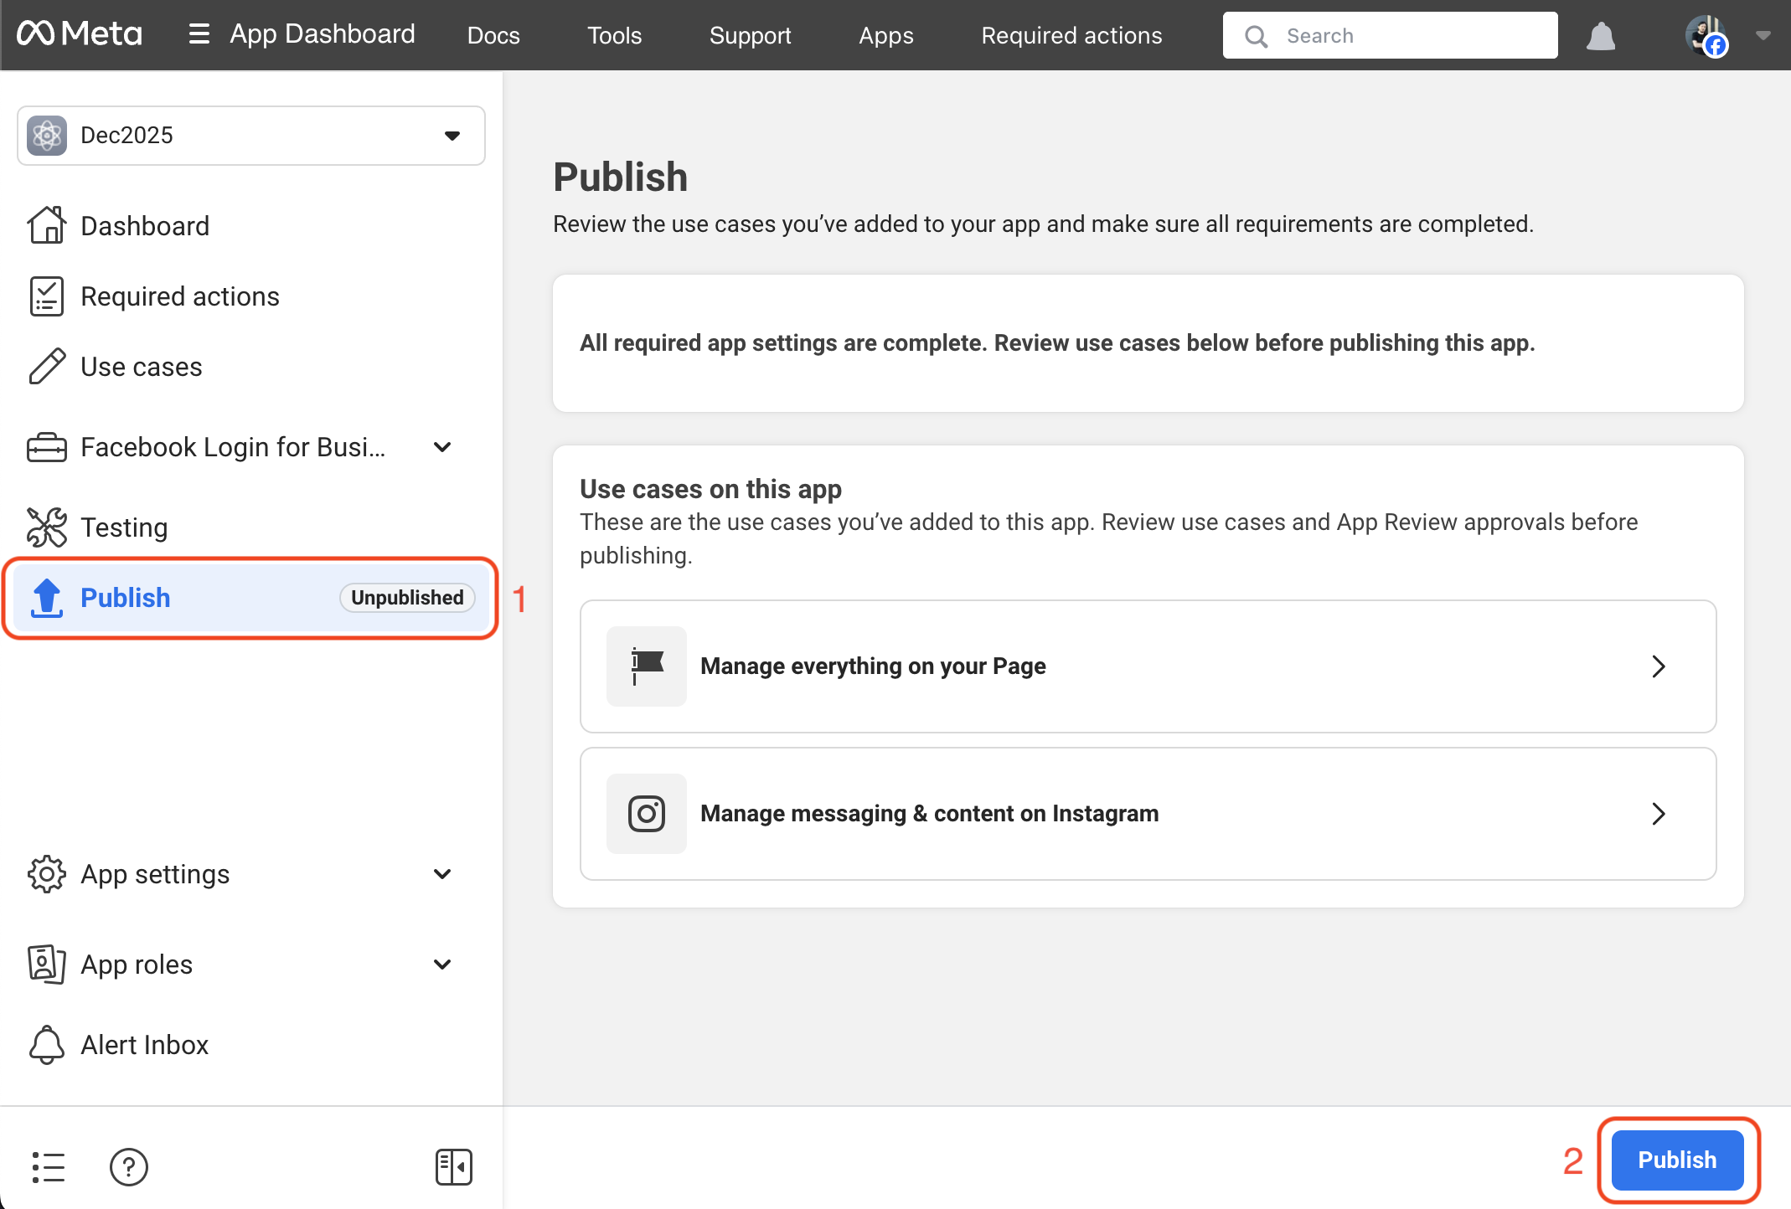Click the help question mark icon
The width and height of the screenshot is (1791, 1209).
[x=128, y=1166]
